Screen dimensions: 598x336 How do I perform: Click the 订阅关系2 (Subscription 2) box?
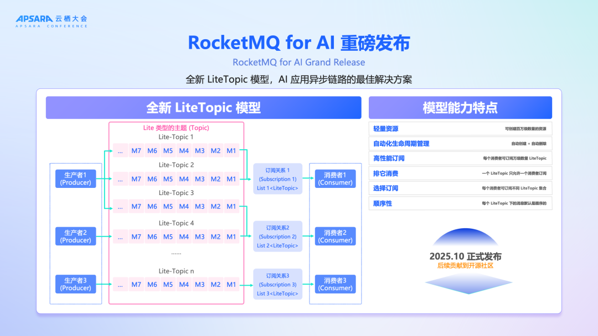[x=277, y=237]
